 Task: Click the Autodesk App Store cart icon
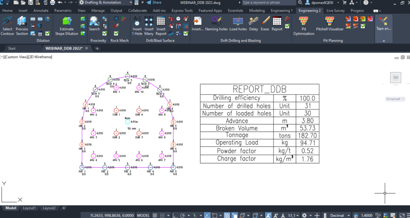coord(344,3)
